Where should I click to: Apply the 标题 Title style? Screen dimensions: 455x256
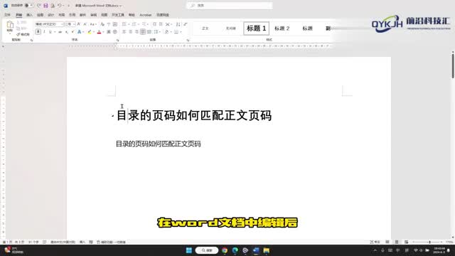[307, 28]
